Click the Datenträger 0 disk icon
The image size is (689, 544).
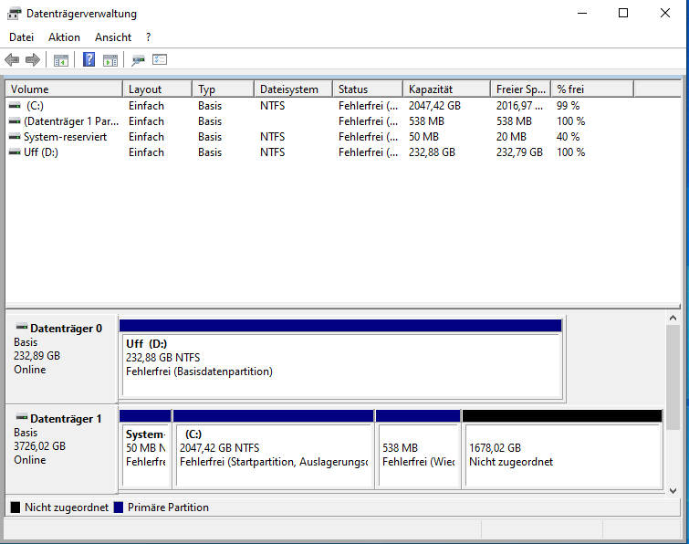(22, 327)
